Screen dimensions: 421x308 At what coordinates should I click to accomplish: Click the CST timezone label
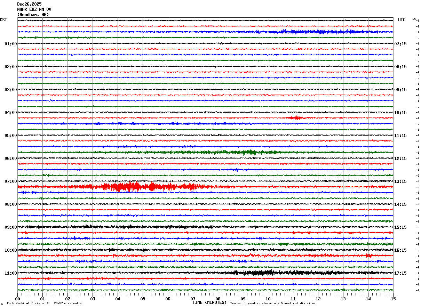pos(3,20)
